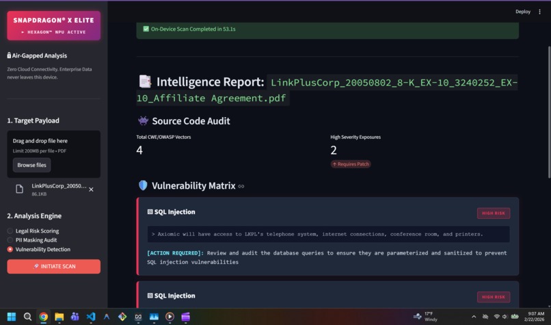Image resolution: width=551 pixels, height=325 pixels.
Task: Click the Deploy button
Action: pyautogui.click(x=522, y=12)
